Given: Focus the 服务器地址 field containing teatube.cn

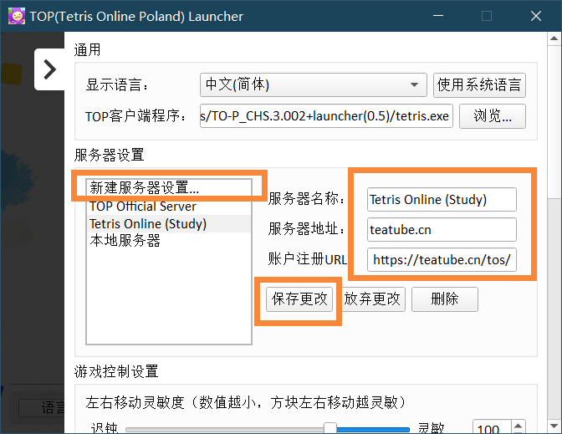Looking at the screenshot, I should (x=442, y=229).
